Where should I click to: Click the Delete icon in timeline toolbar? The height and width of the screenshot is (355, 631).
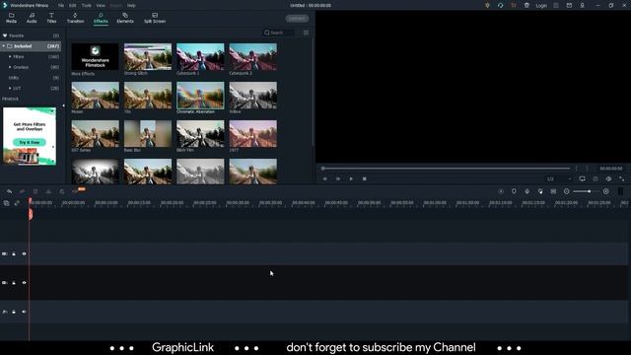tap(35, 191)
